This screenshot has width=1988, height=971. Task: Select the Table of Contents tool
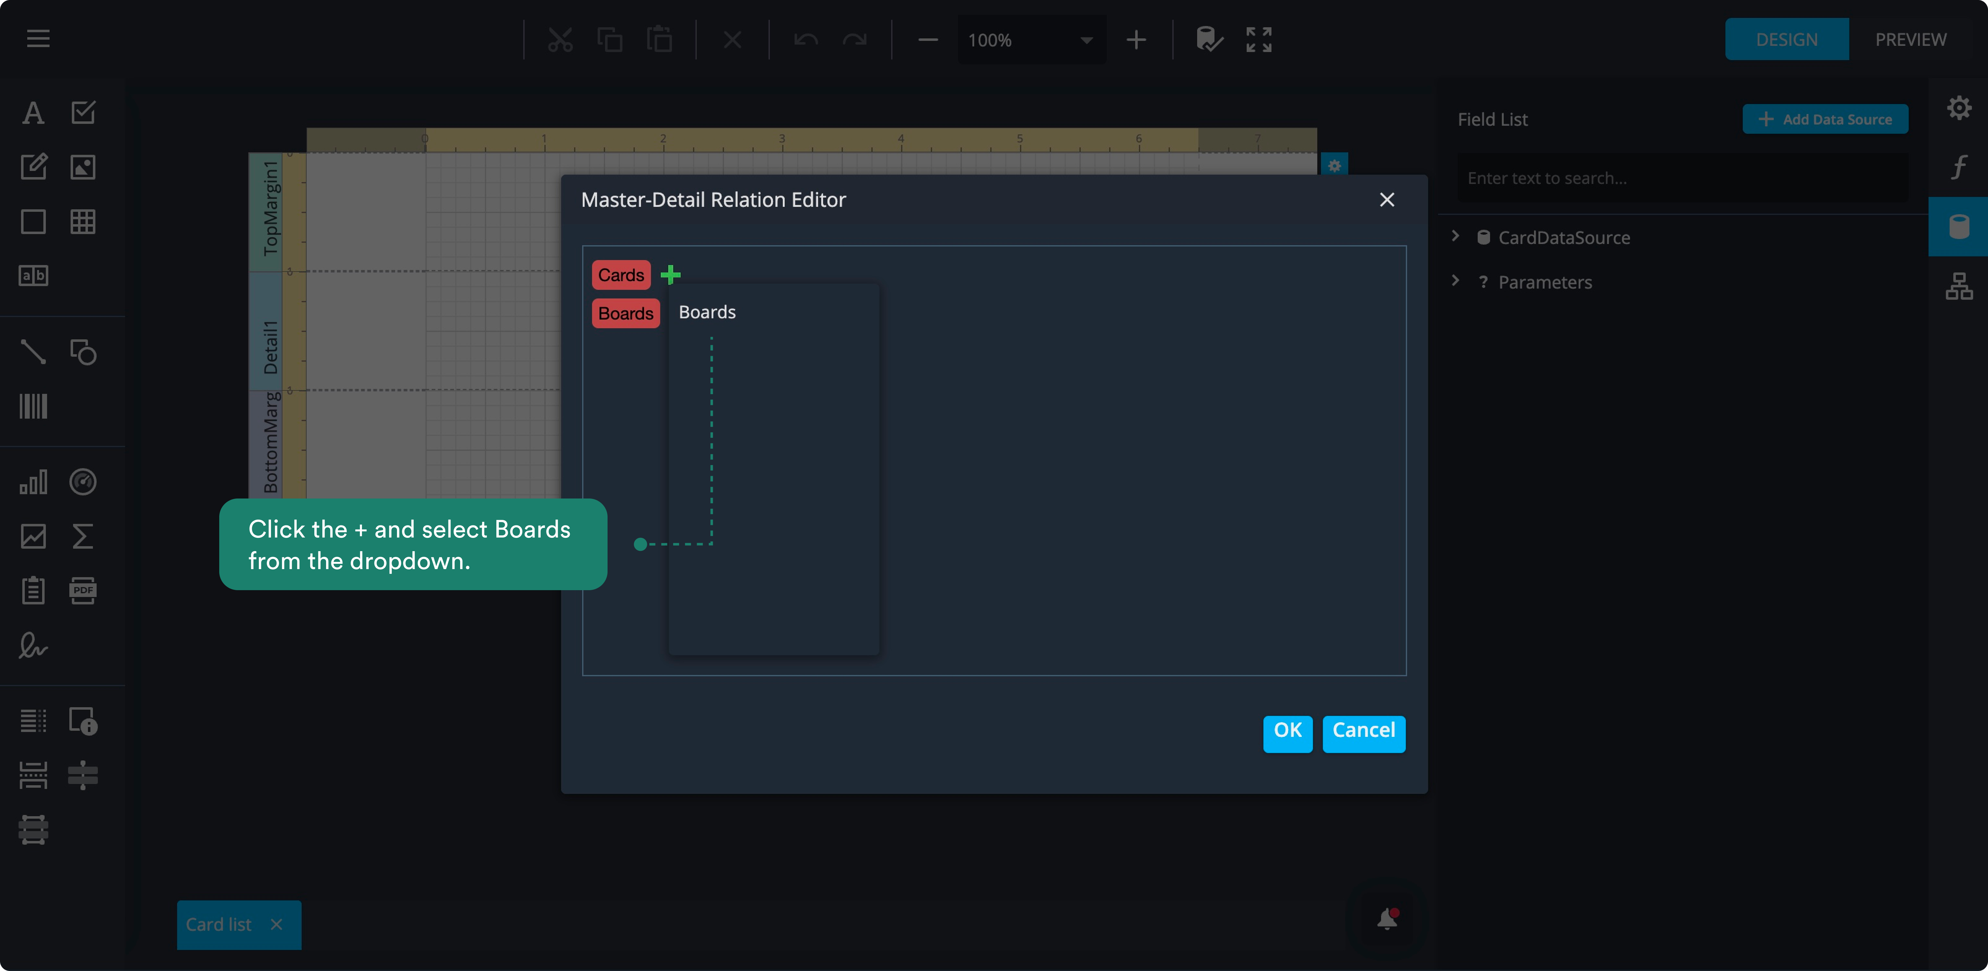pyautogui.click(x=33, y=721)
